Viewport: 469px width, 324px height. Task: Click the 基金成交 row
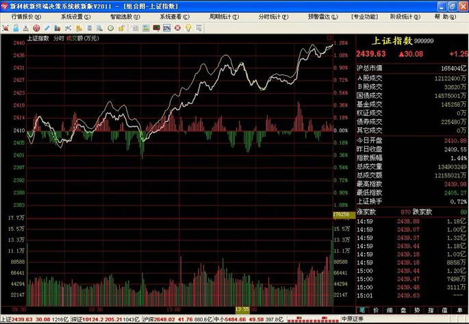coord(411,104)
